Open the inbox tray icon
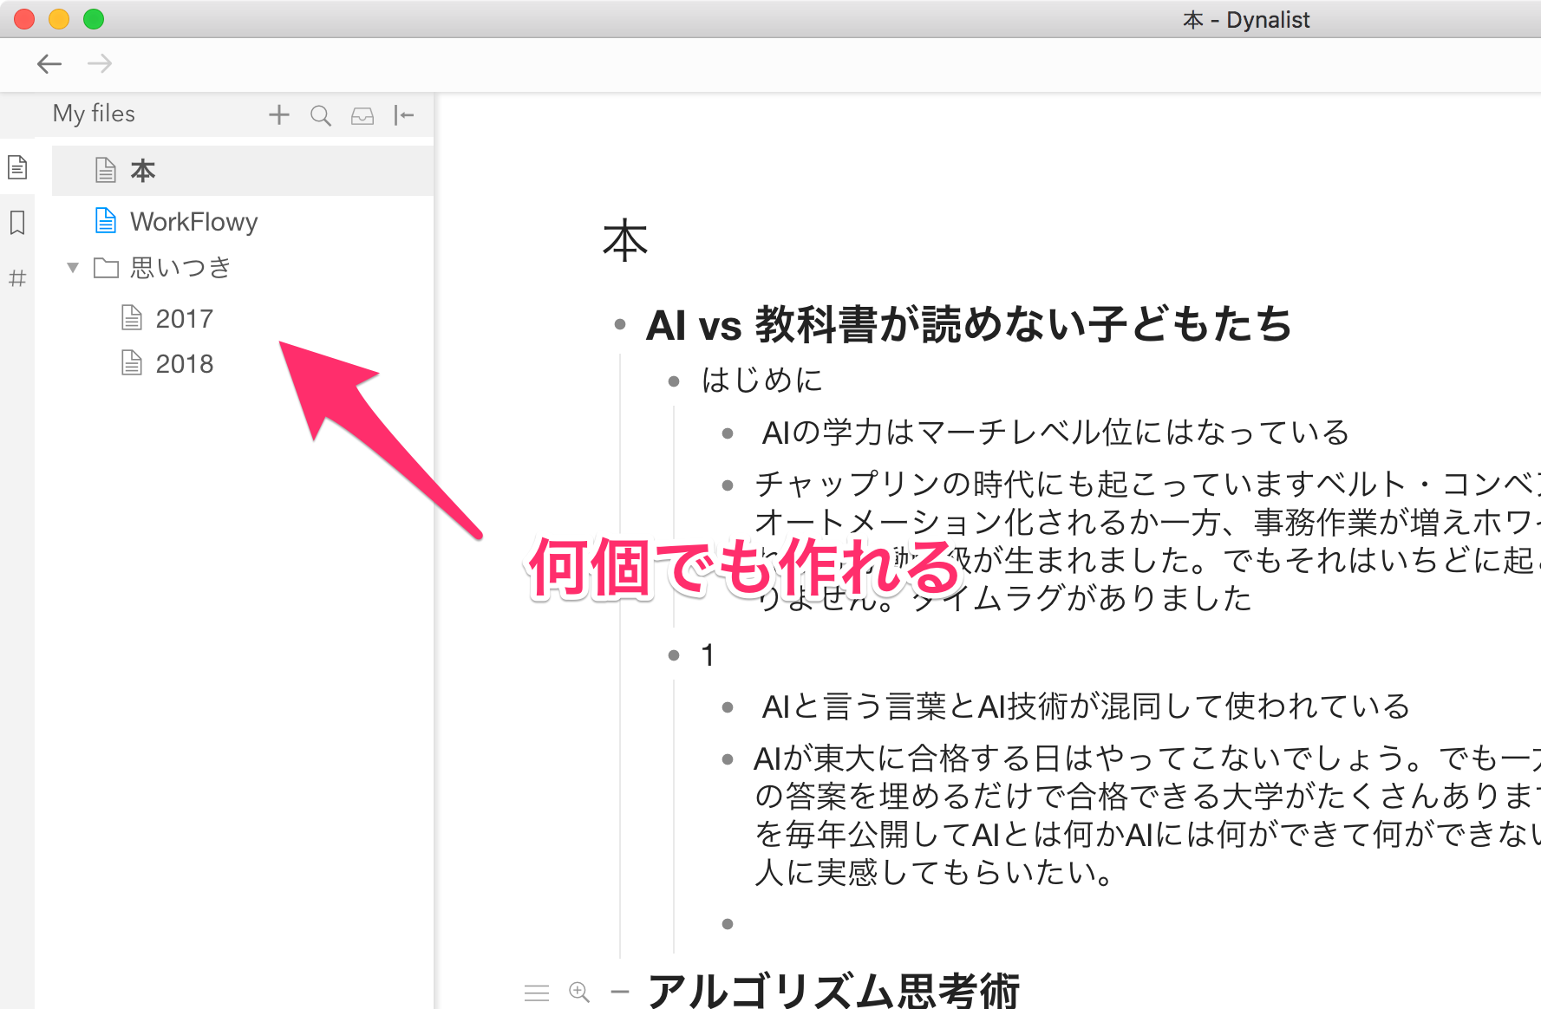Image resolution: width=1541 pixels, height=1009 pixels. pyautogui.click(x=362, y=115)
